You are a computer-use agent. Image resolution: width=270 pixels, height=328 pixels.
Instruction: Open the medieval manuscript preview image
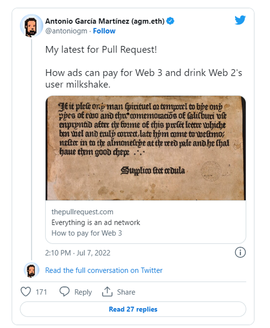[x=146, y=148]
